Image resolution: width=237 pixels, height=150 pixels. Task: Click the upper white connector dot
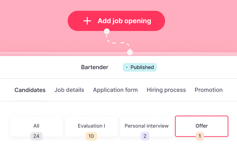click(x=106, y=32)
